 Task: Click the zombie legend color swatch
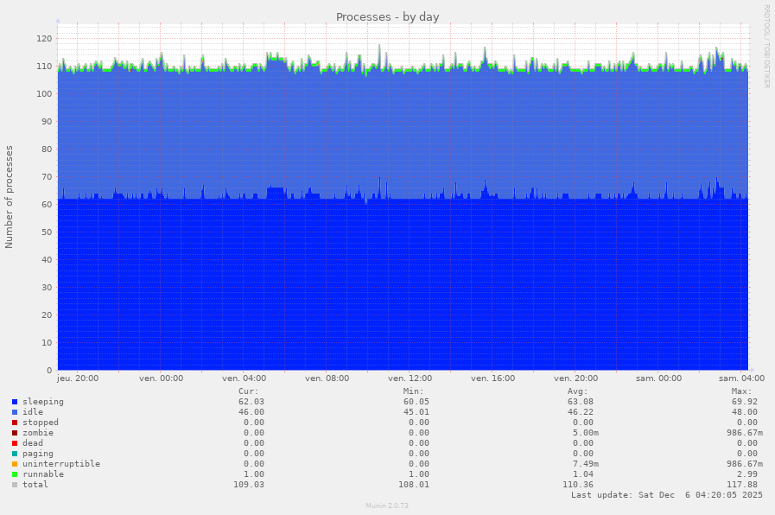point(15,433)
